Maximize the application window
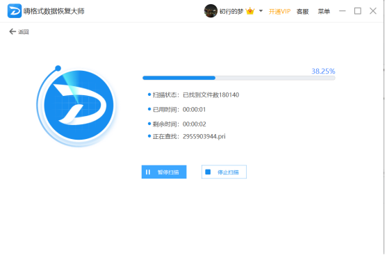Image resolution: width=385 pixels, height=255 pixels. tap(357, 11)
